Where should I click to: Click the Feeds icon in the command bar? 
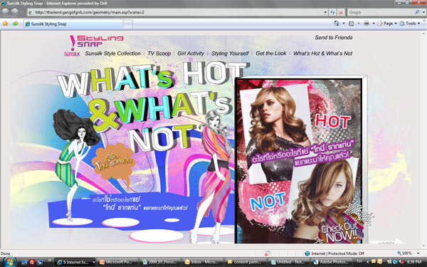[x=352, y=23]
